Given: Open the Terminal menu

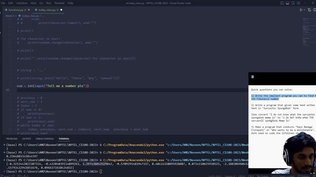Looking at the screenshot, I should coord(59,3).
